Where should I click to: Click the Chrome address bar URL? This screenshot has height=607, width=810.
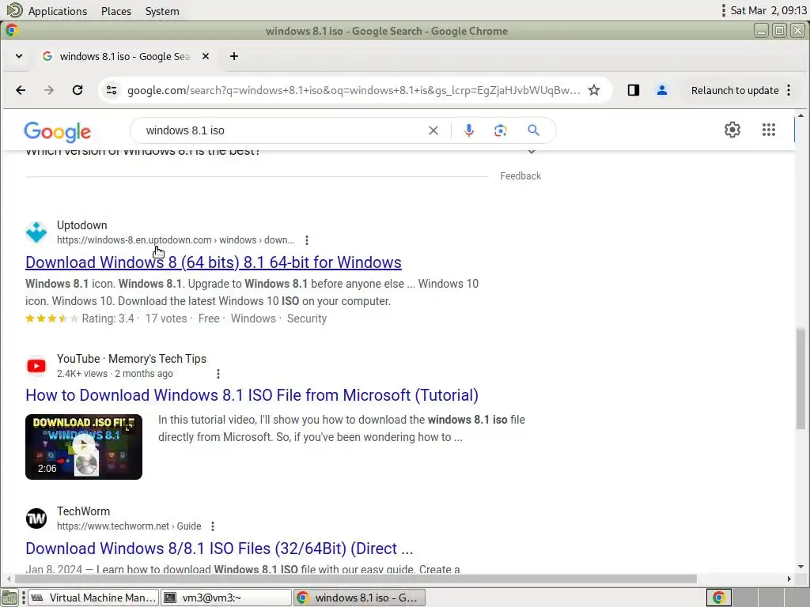coord(354,90)
